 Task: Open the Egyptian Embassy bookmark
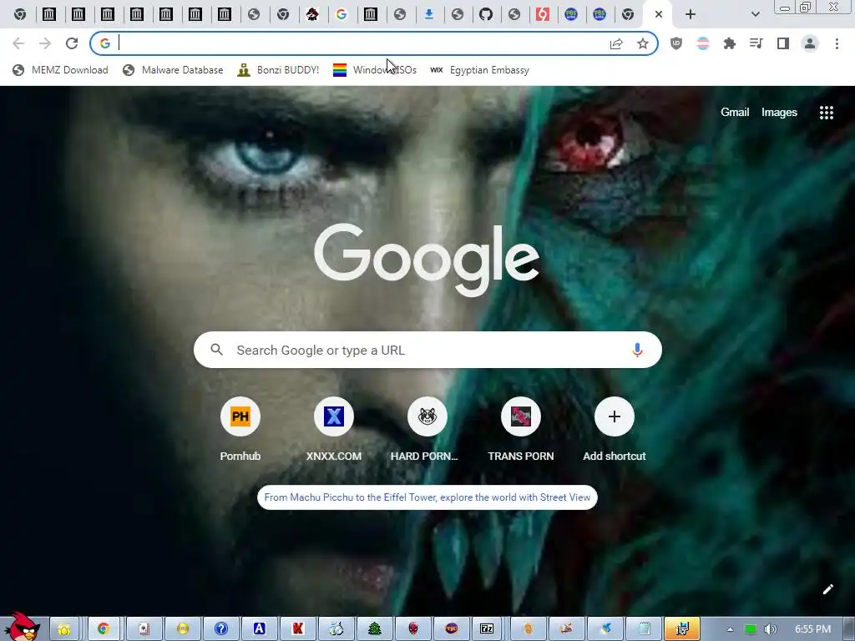pyautogui.click(x=479, y=70)
